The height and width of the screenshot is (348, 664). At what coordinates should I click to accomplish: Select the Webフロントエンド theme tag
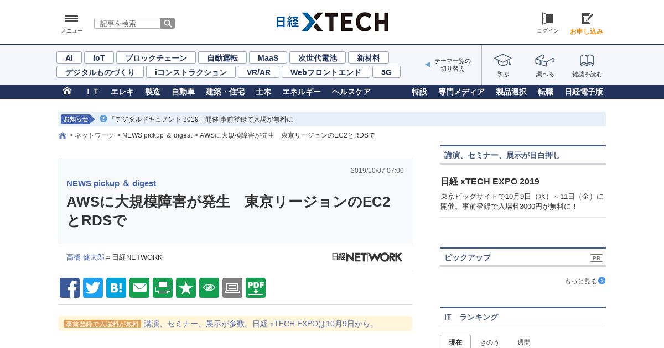pyautogui.click(x=326, y=72)
